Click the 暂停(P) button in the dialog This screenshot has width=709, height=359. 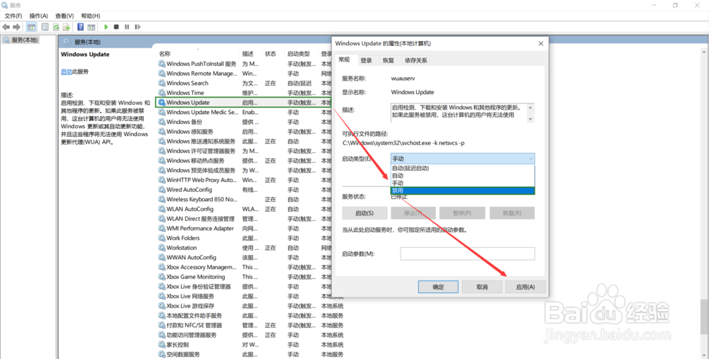pyautogui.click(x=462, y=213)
